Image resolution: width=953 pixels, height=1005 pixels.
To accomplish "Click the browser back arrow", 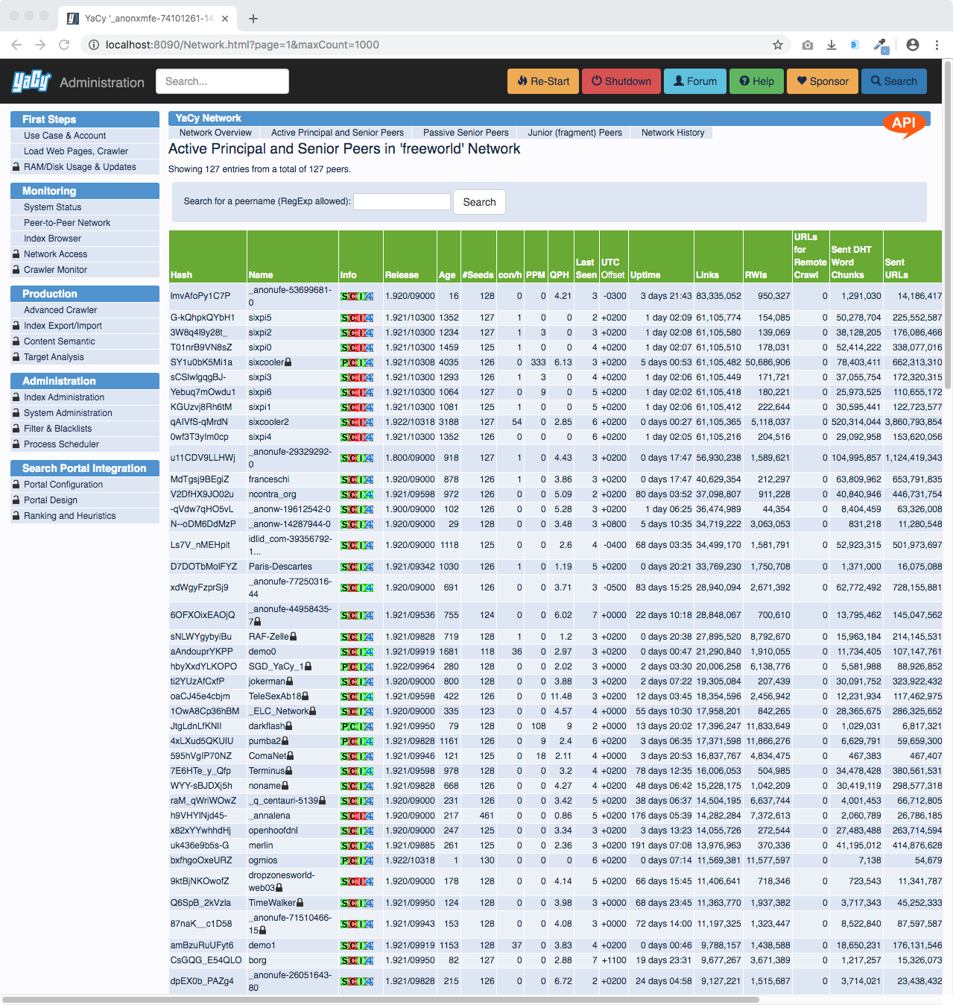I will [x=16, y=45].
